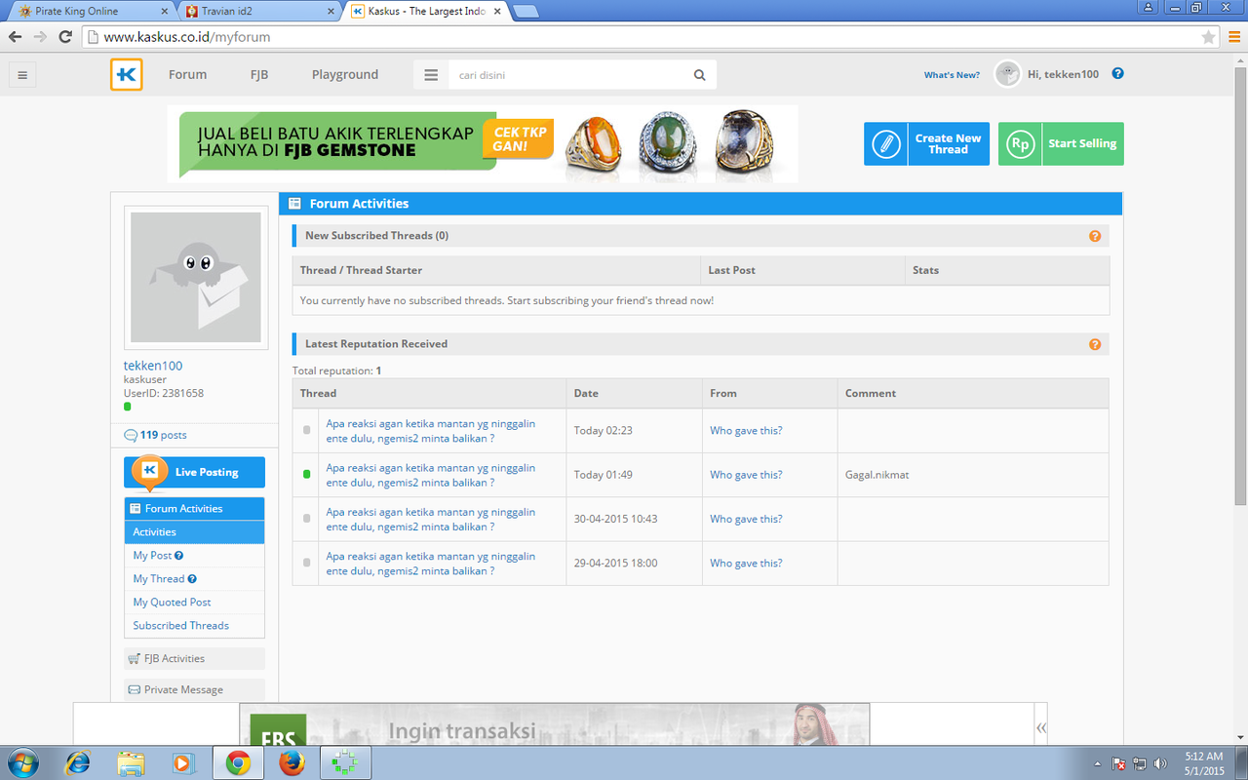This screenshot has width=1248, height=780.
Task: Click Live Posting button
Action: [x=194, y=472]
